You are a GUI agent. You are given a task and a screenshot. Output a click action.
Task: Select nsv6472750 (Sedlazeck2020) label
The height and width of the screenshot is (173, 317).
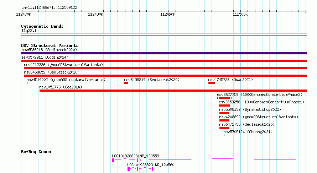tap(247, 124)
